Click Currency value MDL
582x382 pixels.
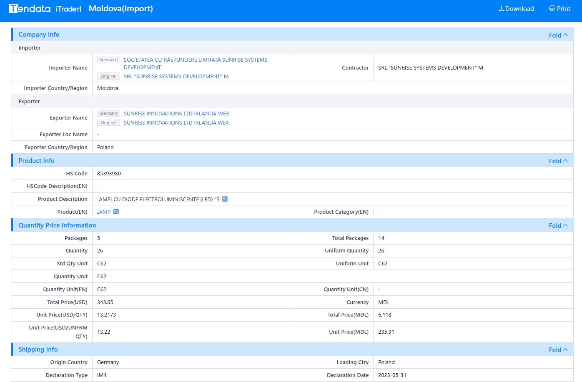tap(384, 302)
